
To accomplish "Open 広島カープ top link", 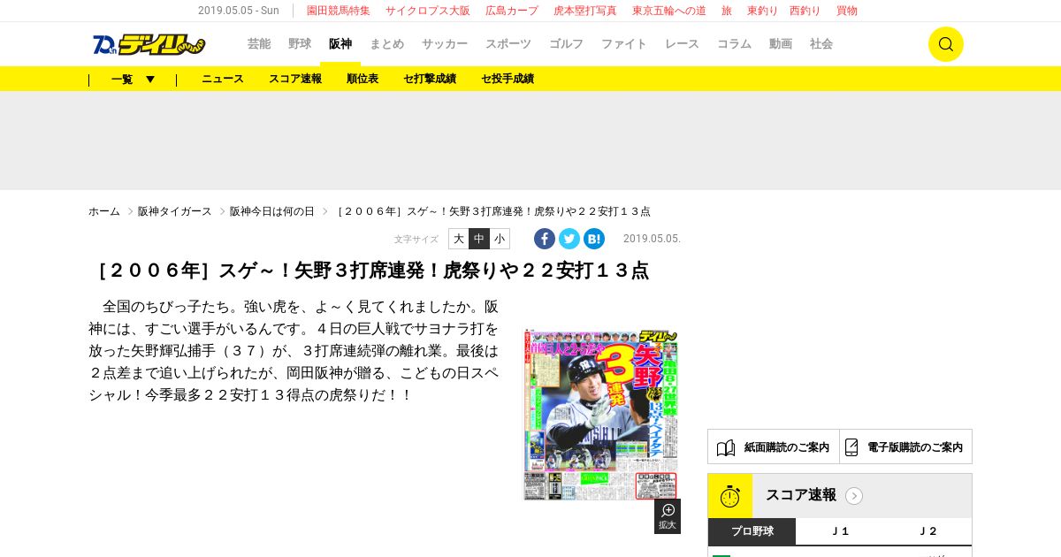I will pyautogui.click(x=512, y=11).
